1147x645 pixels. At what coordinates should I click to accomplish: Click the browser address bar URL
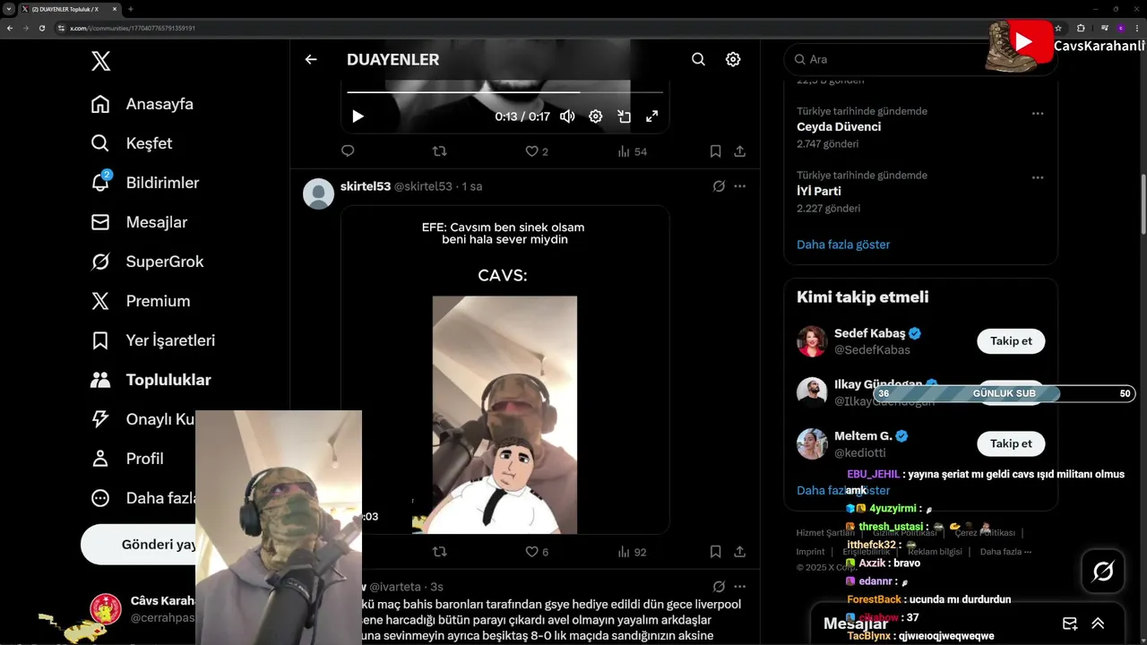pyautogui.click(x=133, y=28)
